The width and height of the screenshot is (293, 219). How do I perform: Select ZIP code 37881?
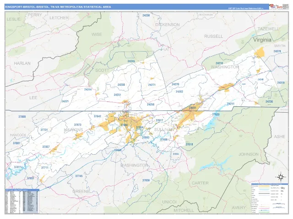click(x=16, y=143)
